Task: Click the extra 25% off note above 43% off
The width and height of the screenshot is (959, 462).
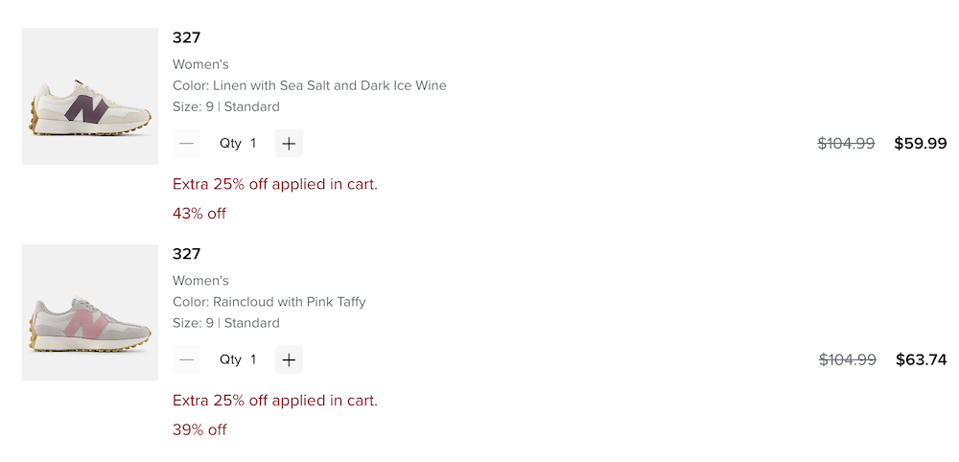Action: coord(275,184)
